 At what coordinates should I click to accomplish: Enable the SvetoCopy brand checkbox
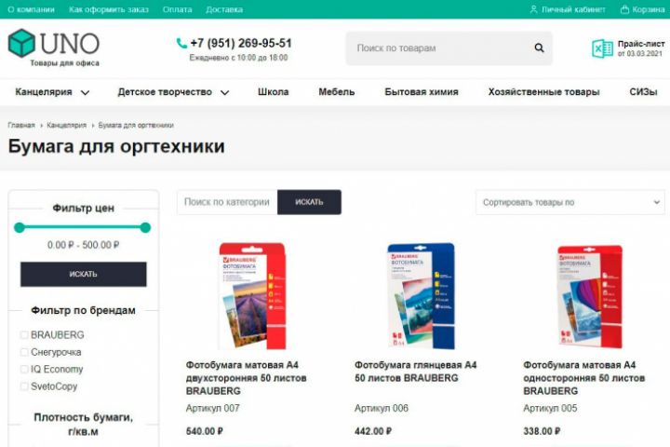coord(24,386)
